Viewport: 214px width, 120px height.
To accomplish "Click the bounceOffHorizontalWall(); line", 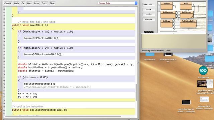I will pyautogui.click(x=43, y=54).
